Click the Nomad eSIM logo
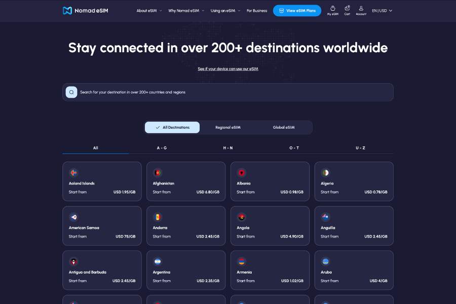Screen dimensions: 456x304 pos(86,11)
